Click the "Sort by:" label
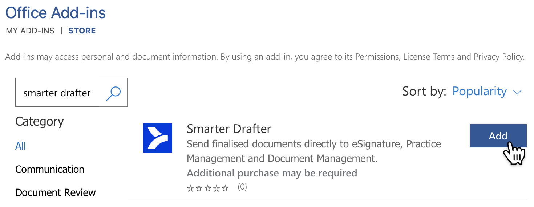Screen dimensions: 534x207 click(x=424, y=92)
